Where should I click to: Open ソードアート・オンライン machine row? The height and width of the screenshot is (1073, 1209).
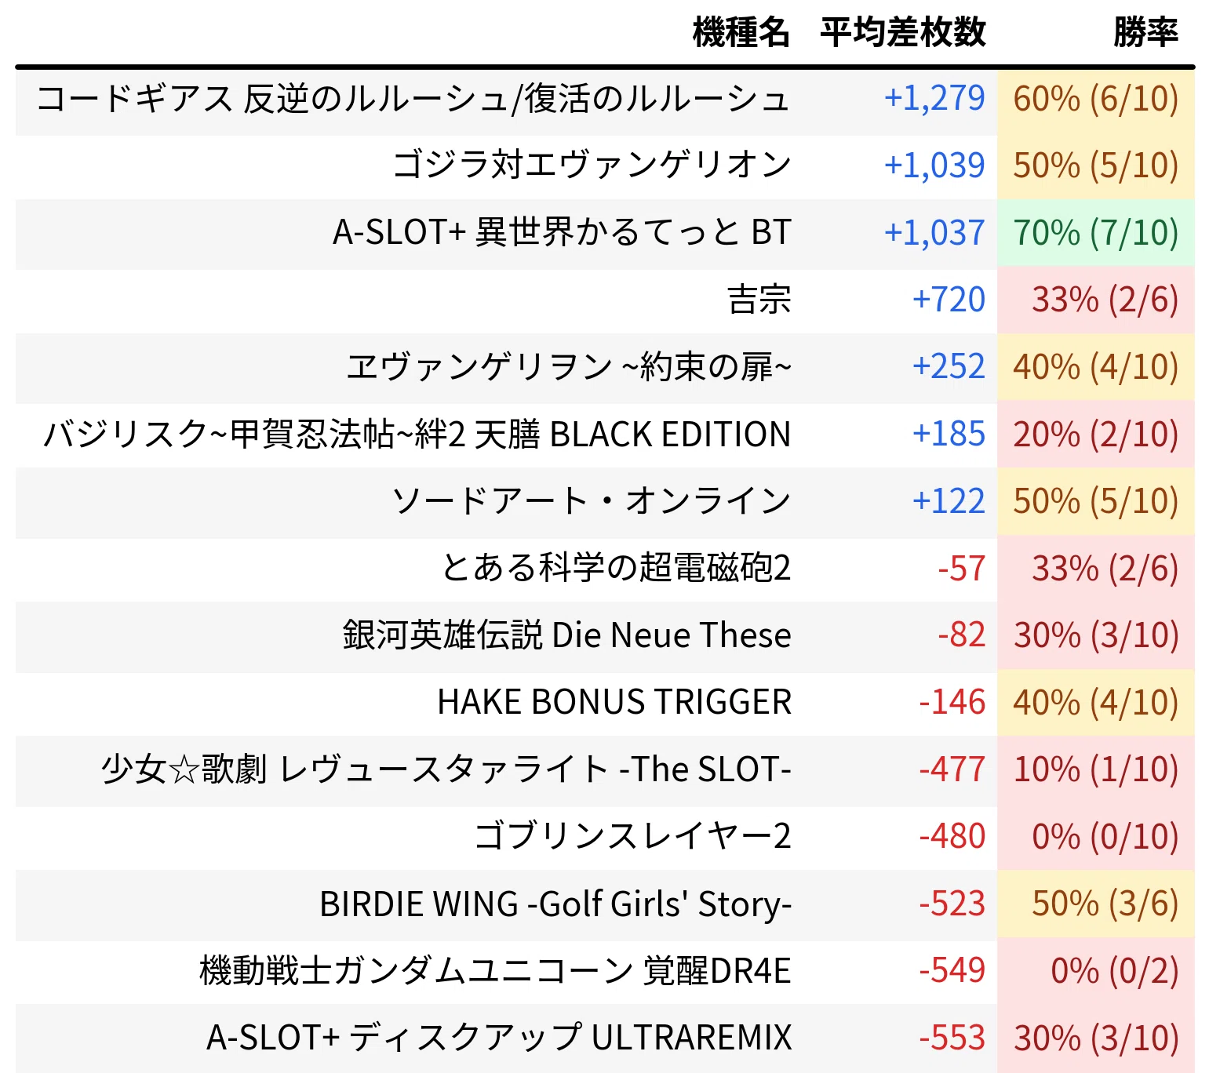click(605, 502)
